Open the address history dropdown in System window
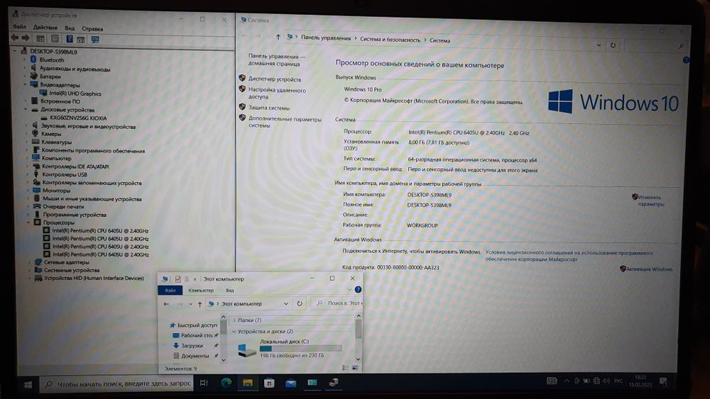710x399 pixels. point(599,45)
